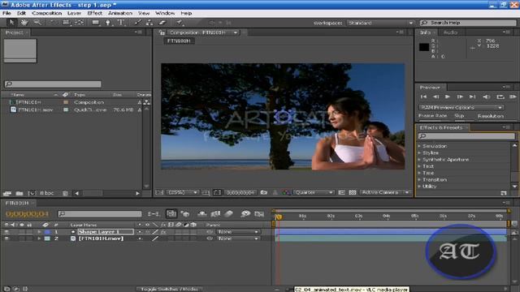Click the snapshot camera icon in viewer
Image resolution: width=520 pixels, height=292 pixels.
tap(263, 192)
